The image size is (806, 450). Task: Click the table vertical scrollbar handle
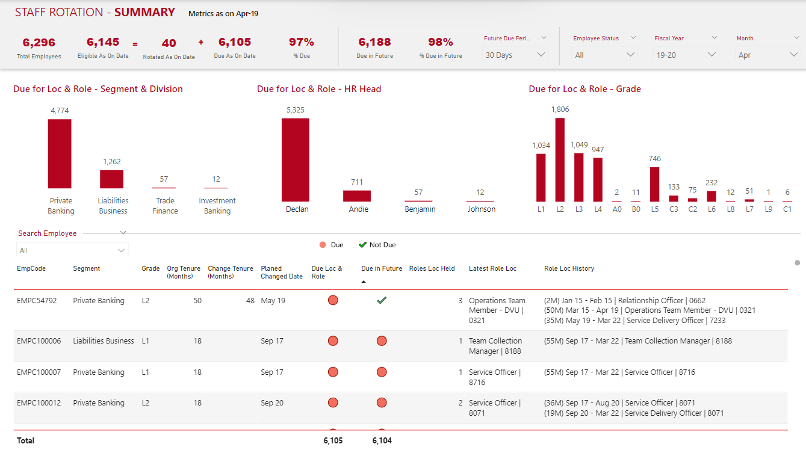(x=798, y=263)
